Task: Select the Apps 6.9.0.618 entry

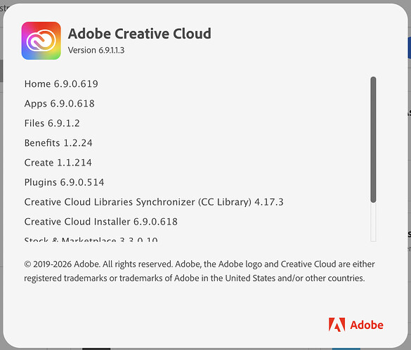Action: pyautogui.click(x=60, y=104)
